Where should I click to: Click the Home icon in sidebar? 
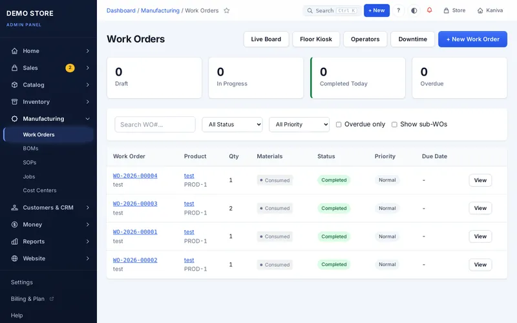tap(14, 51)
